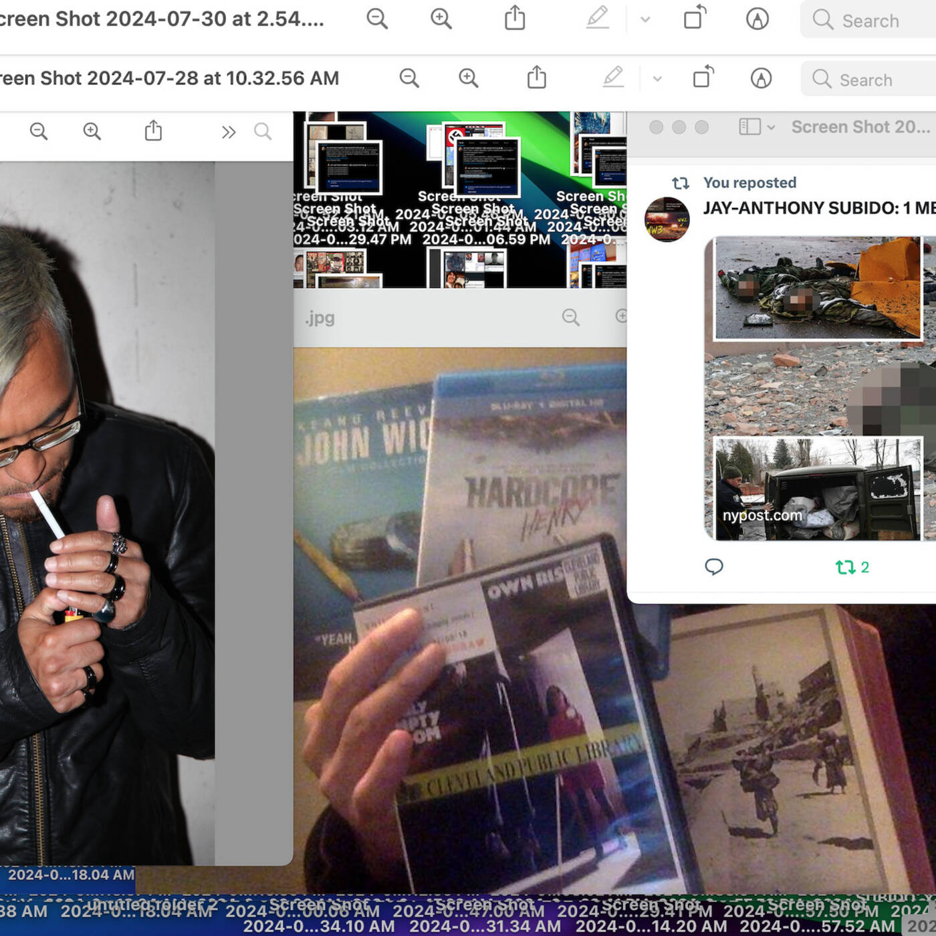Click Search field in Screen Shot 2024-07-28 window
The image size is (936, 936).
[x=868, y=80]
